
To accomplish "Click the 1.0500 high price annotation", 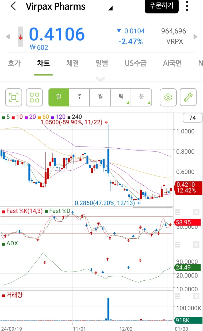I will pos(75,123).
